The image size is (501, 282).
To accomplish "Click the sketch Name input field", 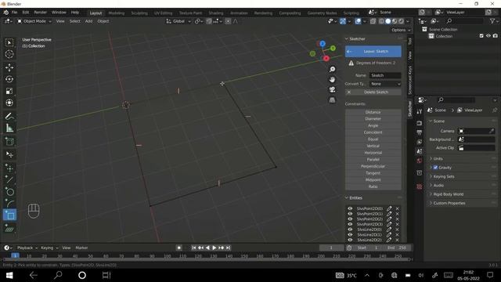I will (x=385, y=75).
